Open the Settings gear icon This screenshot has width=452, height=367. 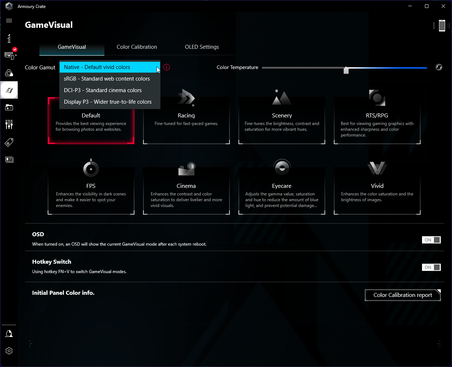(x=9, y=351)
